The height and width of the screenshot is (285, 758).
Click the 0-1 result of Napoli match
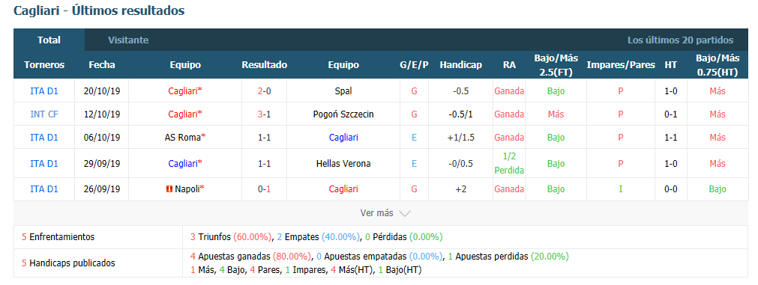point(265,189)
